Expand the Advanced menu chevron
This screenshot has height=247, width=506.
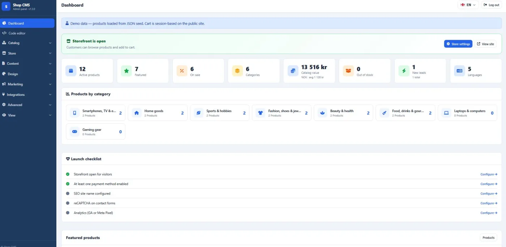tap(50, 105)
